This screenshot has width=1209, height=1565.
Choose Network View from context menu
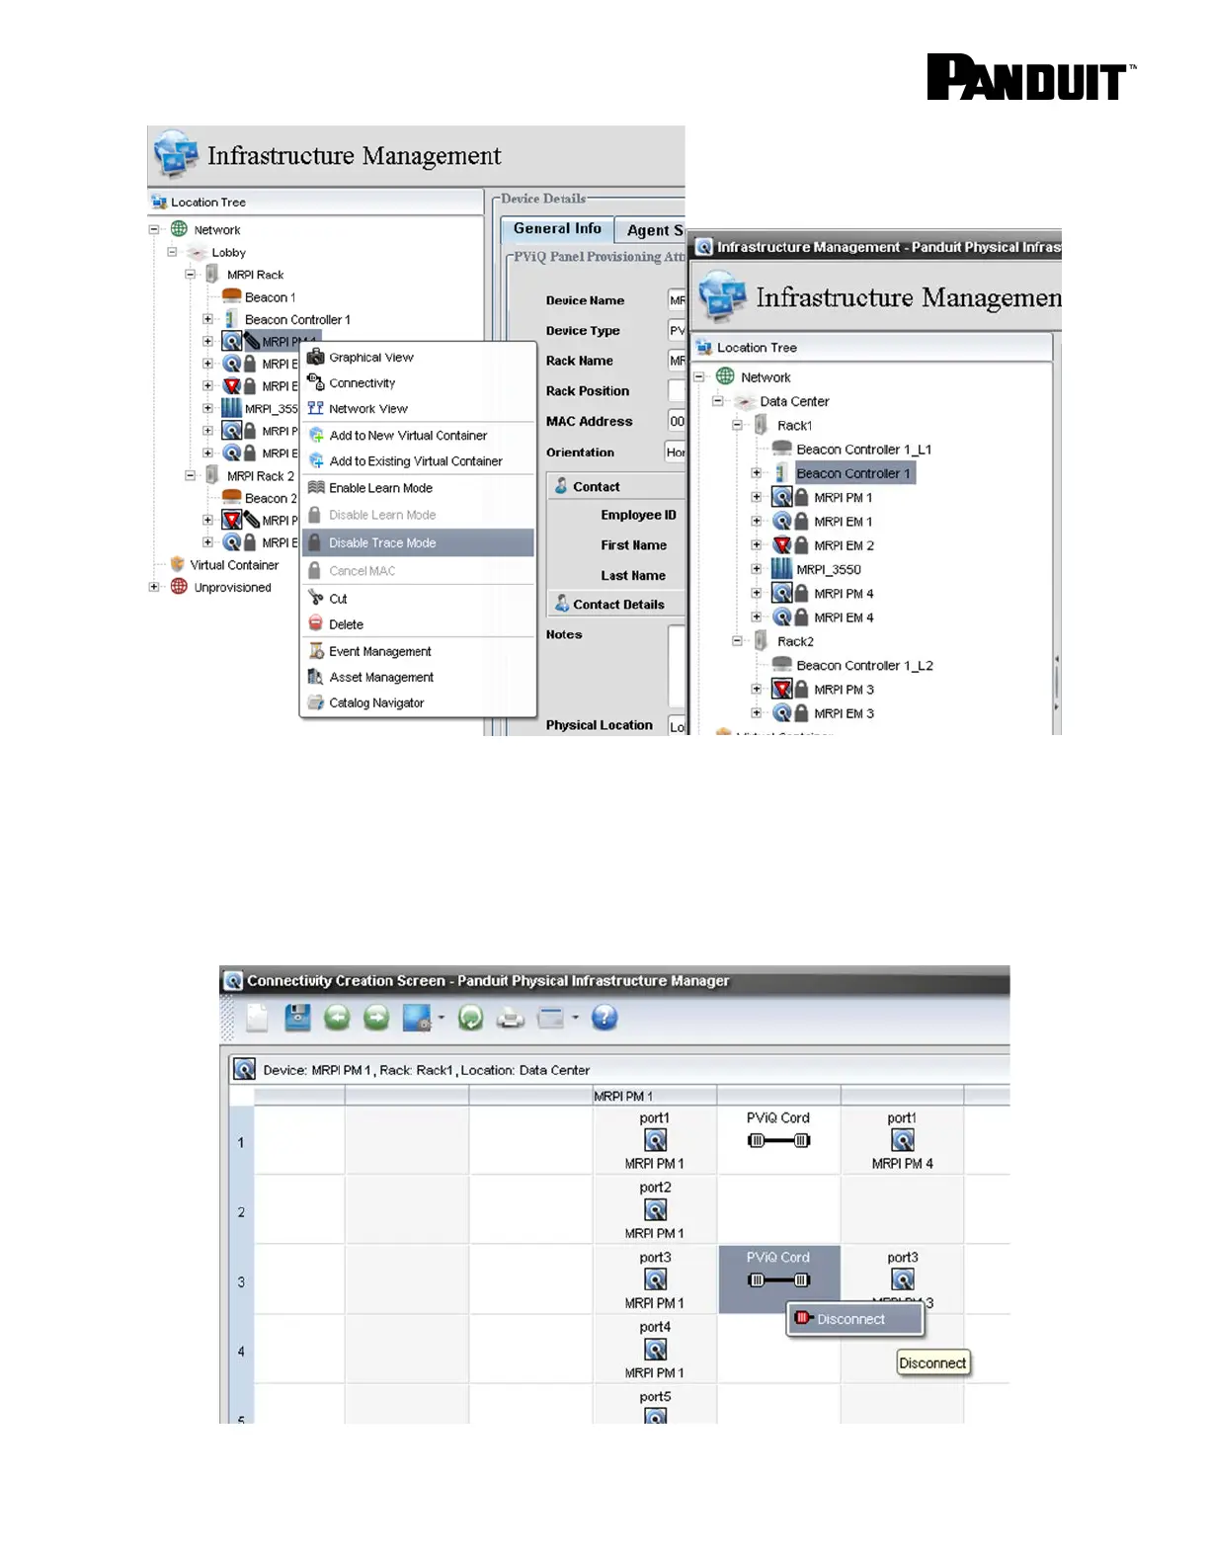tap(368, 408)
